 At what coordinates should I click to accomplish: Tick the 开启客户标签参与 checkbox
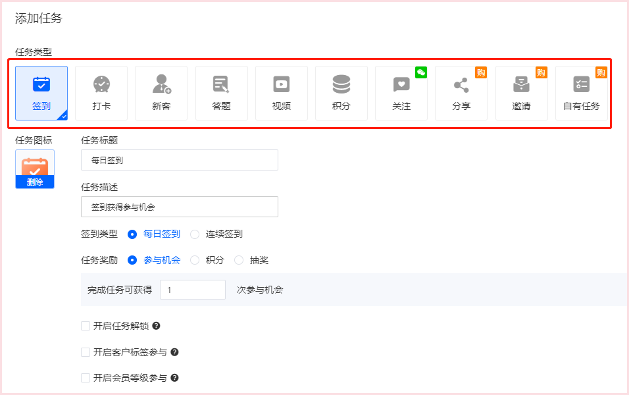(x=86, y=352)
